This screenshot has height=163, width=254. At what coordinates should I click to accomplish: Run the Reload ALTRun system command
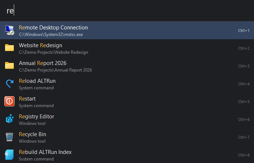tap(127, 83)
